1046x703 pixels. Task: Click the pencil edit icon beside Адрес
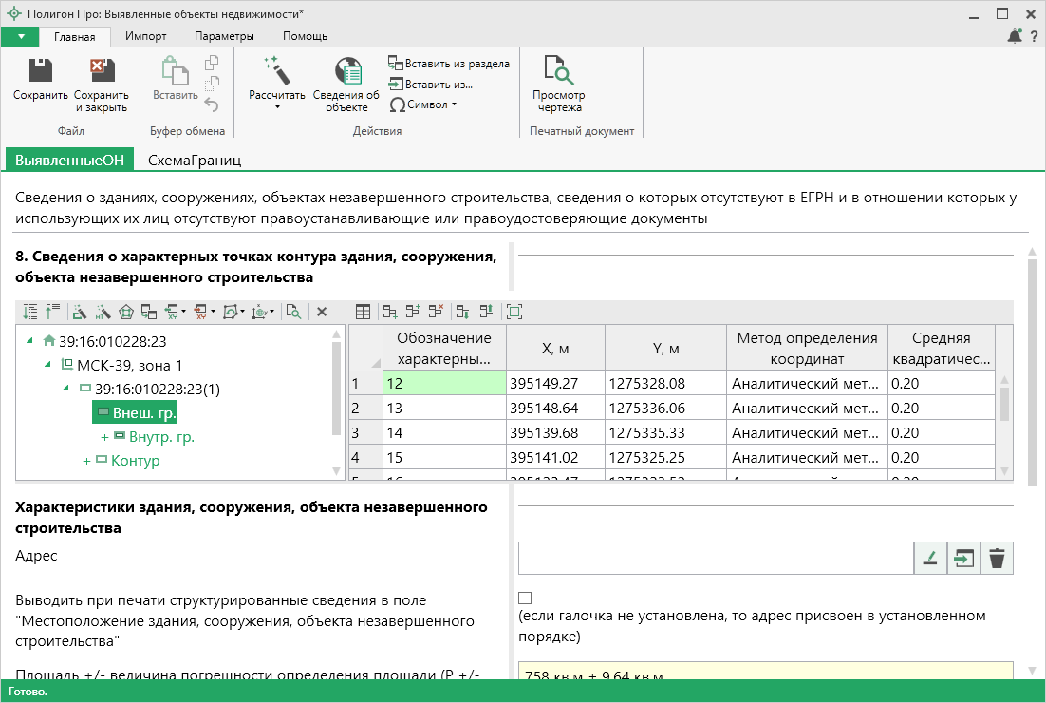[x=930, y=559]
